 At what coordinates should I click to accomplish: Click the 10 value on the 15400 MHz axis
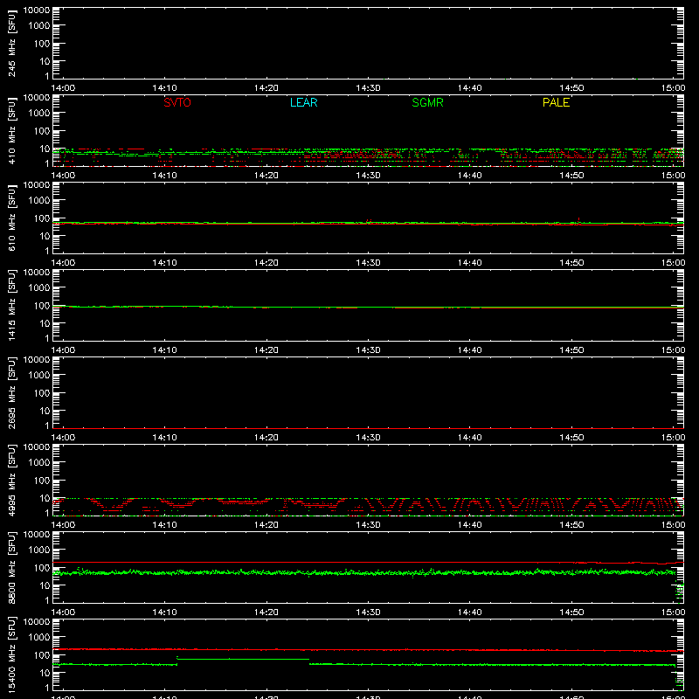[45, 673]
